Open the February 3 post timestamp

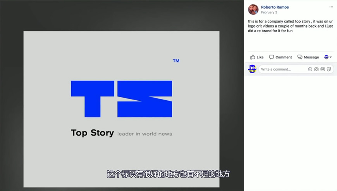point(269,12)
